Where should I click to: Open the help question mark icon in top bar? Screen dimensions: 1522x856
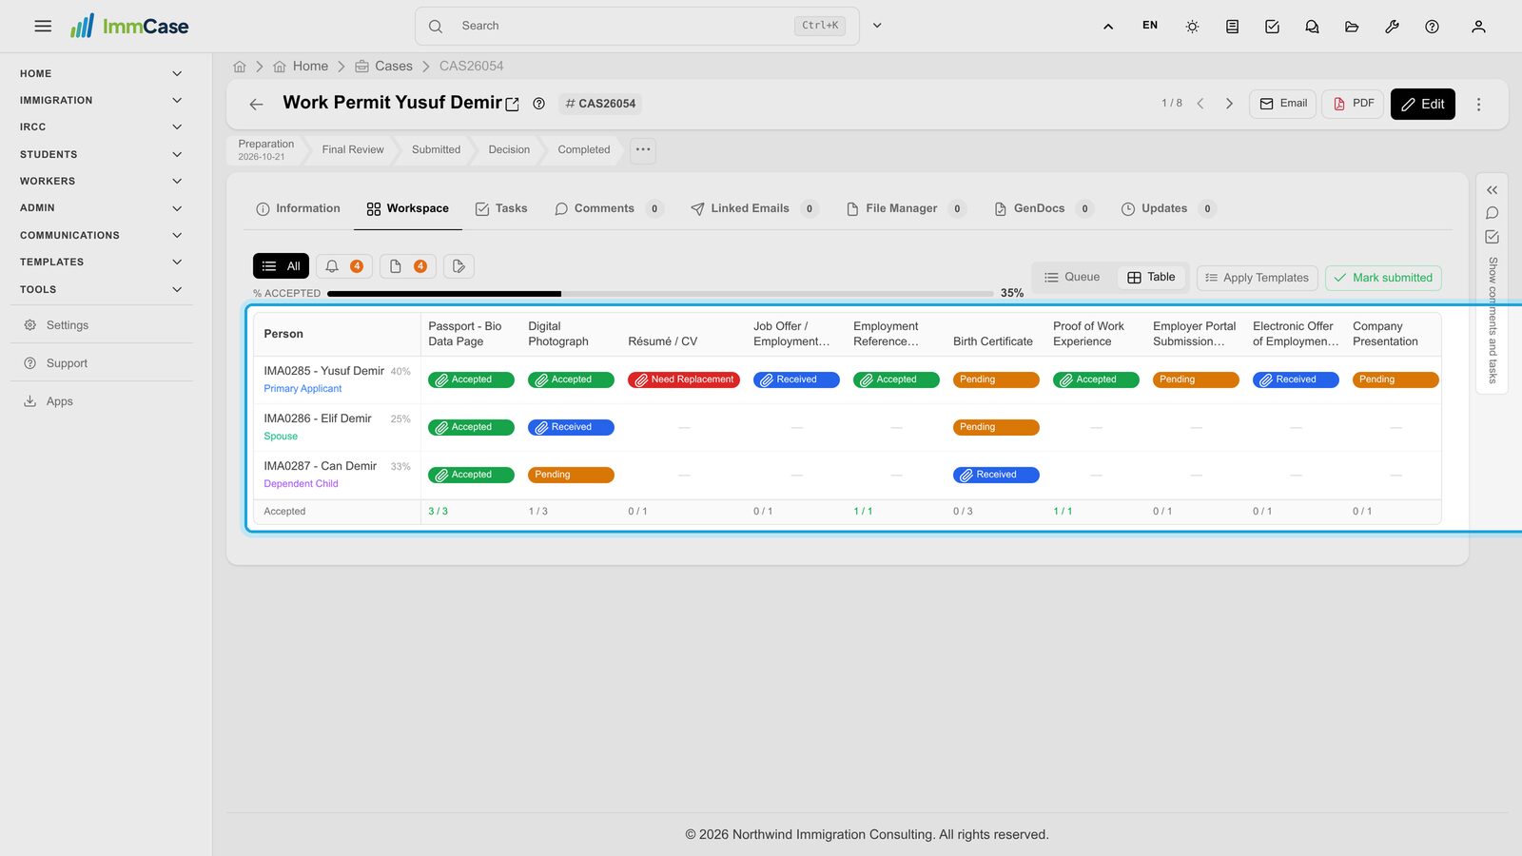pyautogui.click(x=1432, y=27)
